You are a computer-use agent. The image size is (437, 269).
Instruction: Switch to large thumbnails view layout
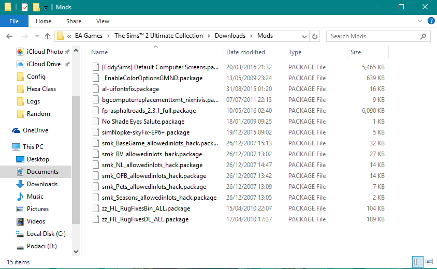tap(429, 262)
